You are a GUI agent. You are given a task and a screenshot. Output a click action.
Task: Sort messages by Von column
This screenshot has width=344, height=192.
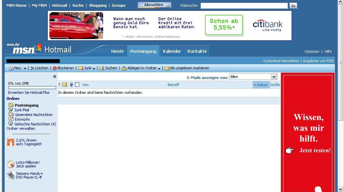tap(85, 85)
